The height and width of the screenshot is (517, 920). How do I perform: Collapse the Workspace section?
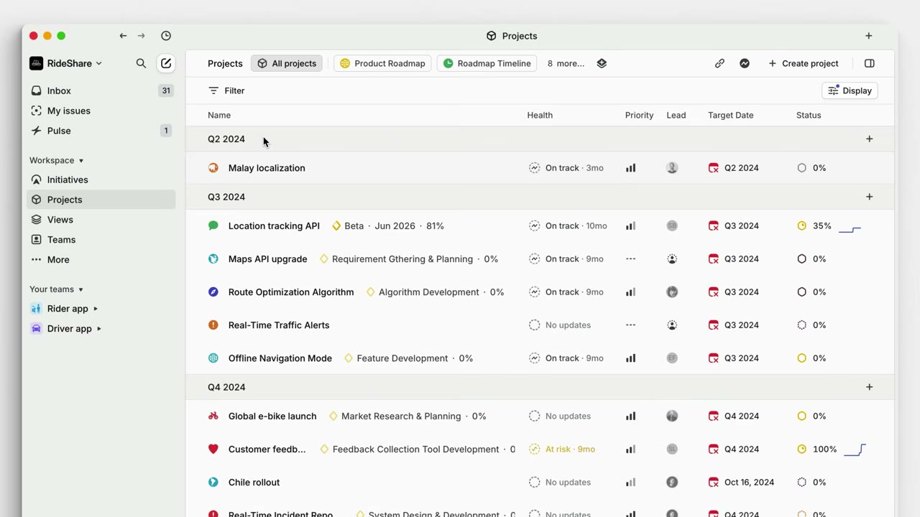(x=57, y=160)
